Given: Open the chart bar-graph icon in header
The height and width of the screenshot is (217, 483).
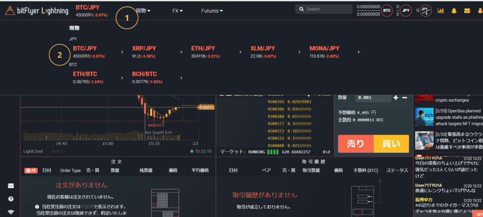Looking at the screenshot, I should [441, 11].
